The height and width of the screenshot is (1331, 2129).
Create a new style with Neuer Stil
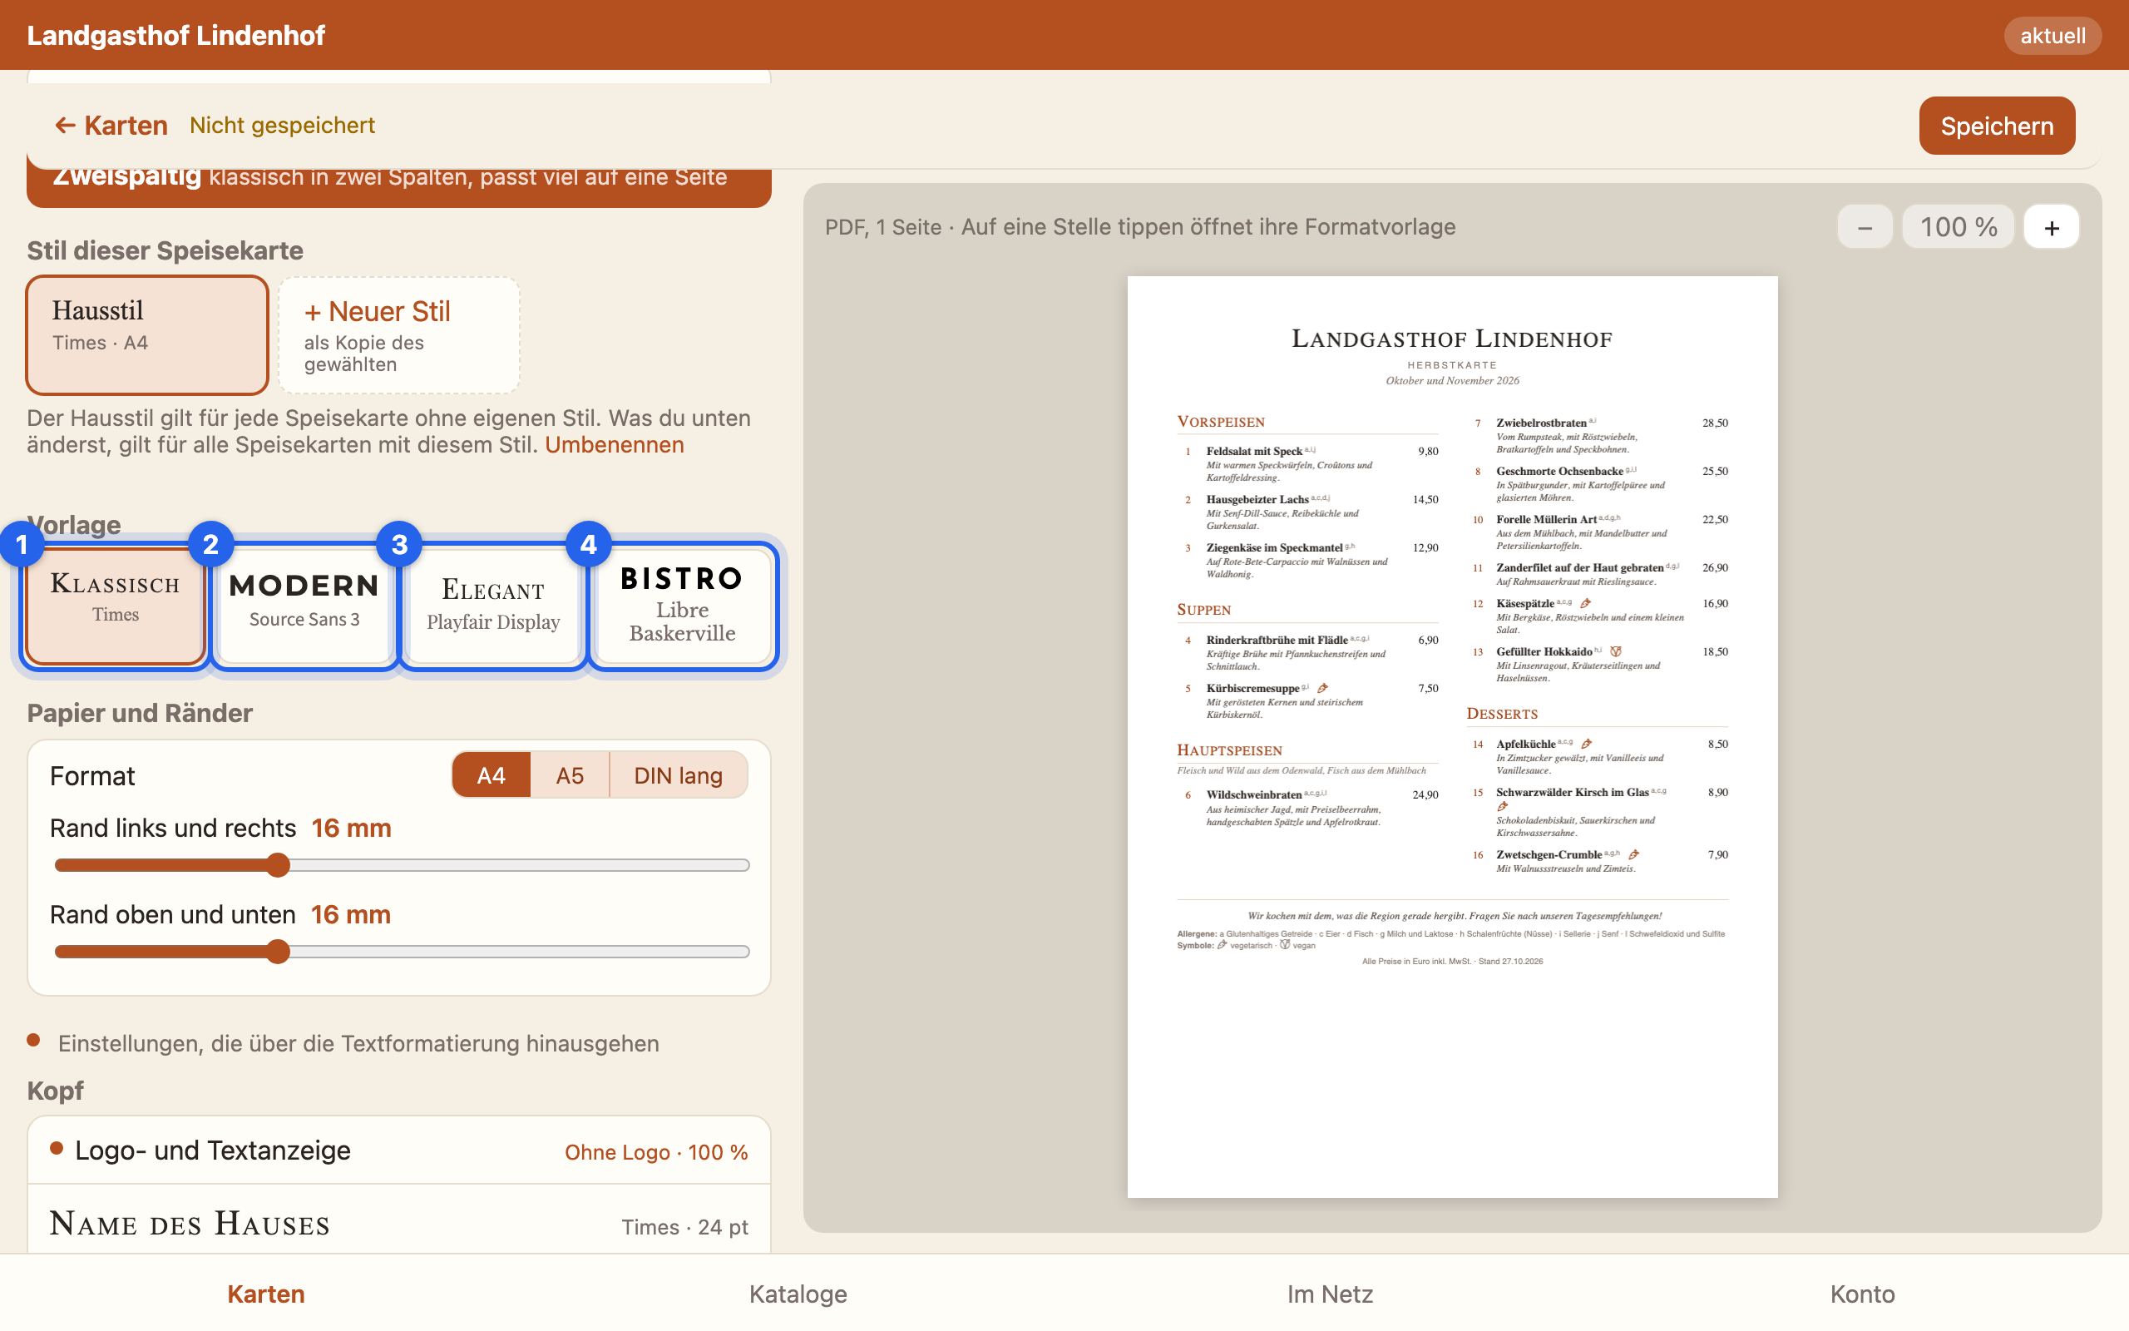(x=399, y=335)
